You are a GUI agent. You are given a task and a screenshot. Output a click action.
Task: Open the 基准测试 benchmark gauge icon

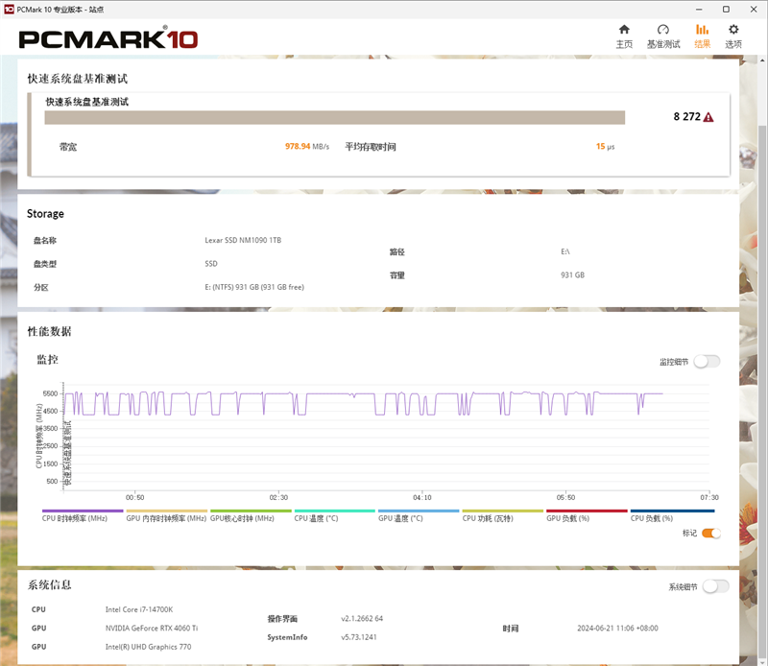[x=663, y=30]
